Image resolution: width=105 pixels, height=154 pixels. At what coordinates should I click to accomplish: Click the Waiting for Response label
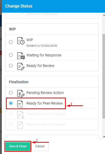point(44,55)
